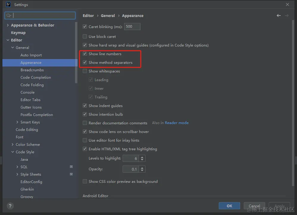The width and height of the screenshot is (297, 215).
Task: Expand Smart Keys node
Action: pyautogui.click(x=17, y=122)
